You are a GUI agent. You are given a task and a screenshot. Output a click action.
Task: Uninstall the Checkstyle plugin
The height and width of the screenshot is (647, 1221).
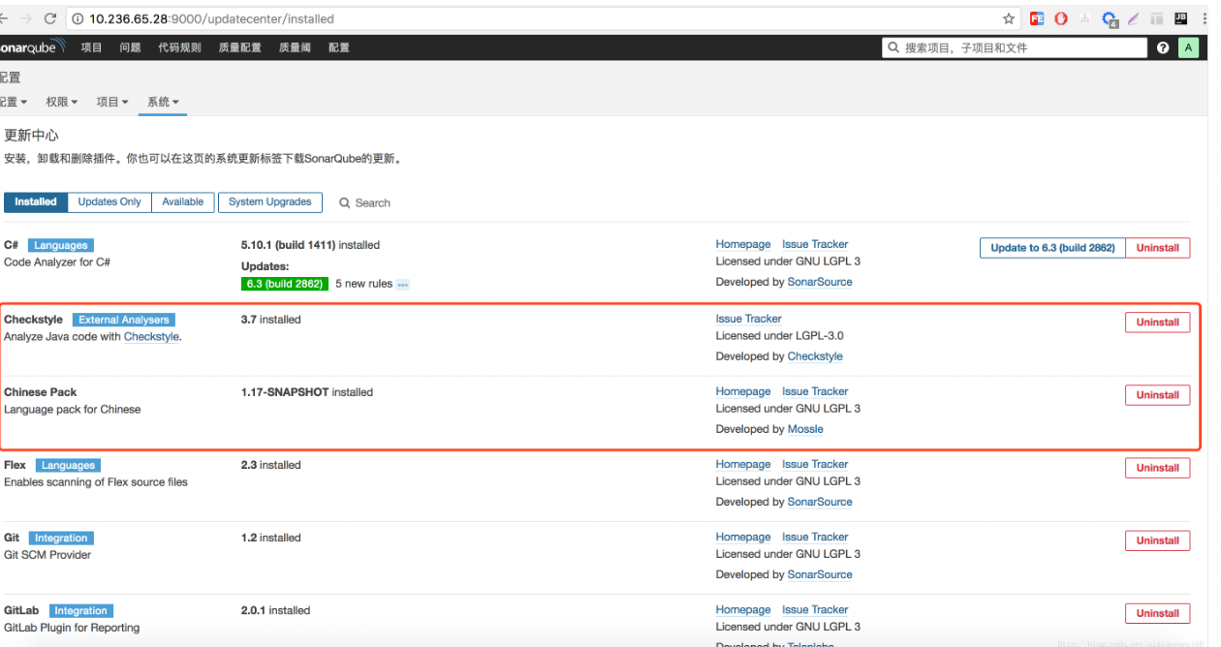(x=1158, y=323)
